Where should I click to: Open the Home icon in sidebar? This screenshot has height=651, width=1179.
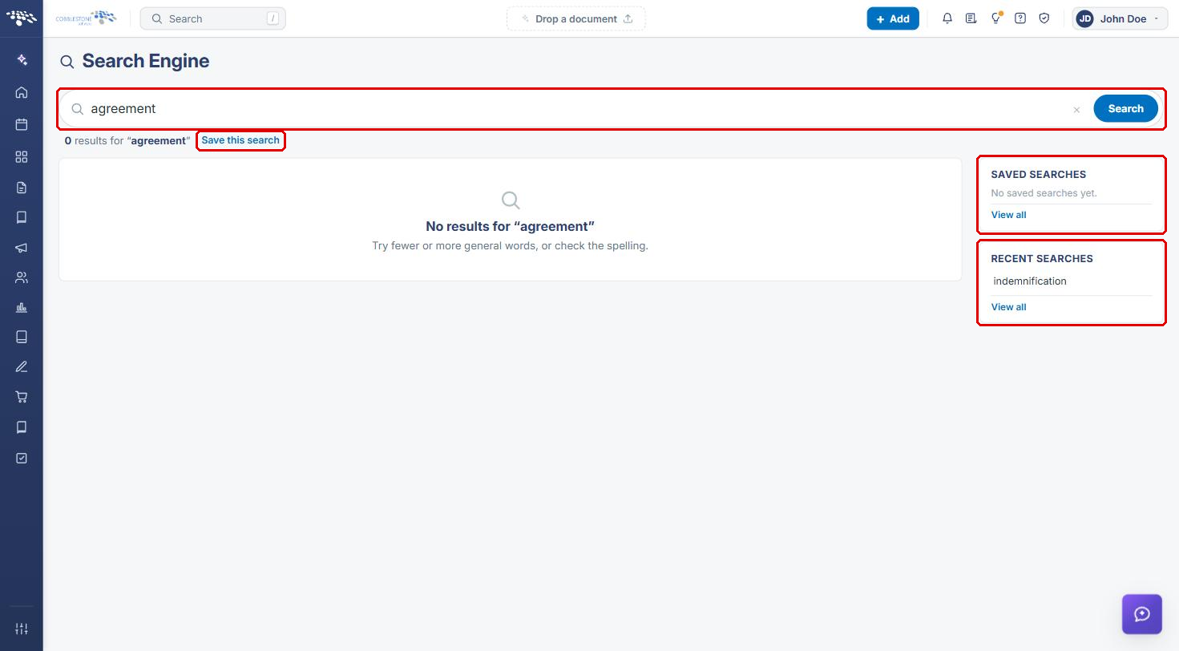[22, 92]
